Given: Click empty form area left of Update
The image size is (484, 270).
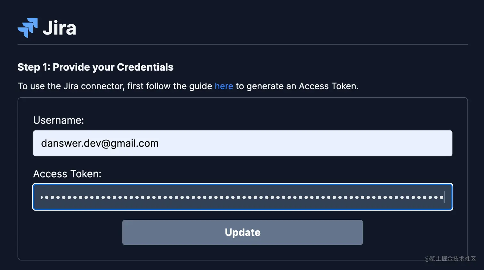Looking at the screenshot, I should [70, 233].
